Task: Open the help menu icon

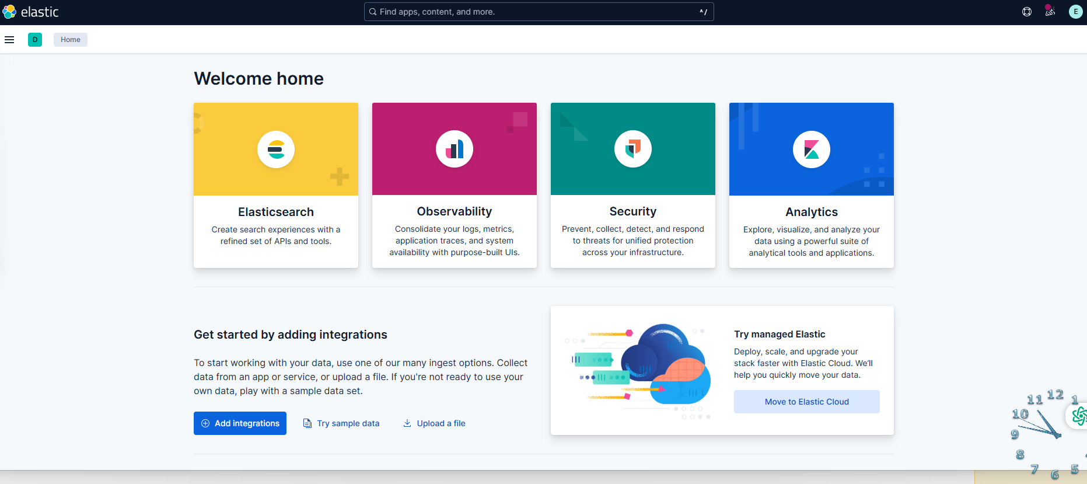Action: [1027, 12]
